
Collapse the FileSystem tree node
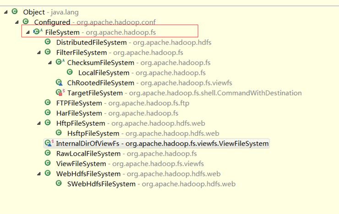pyautogui.click(x=28, y=32)
